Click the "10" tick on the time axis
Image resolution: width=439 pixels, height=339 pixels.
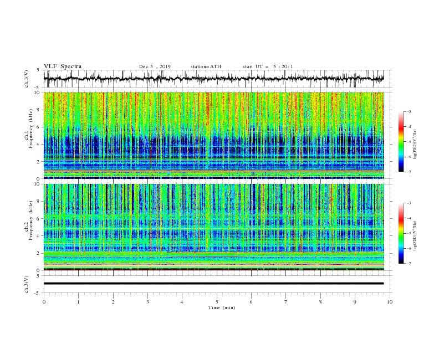(390, 302)
